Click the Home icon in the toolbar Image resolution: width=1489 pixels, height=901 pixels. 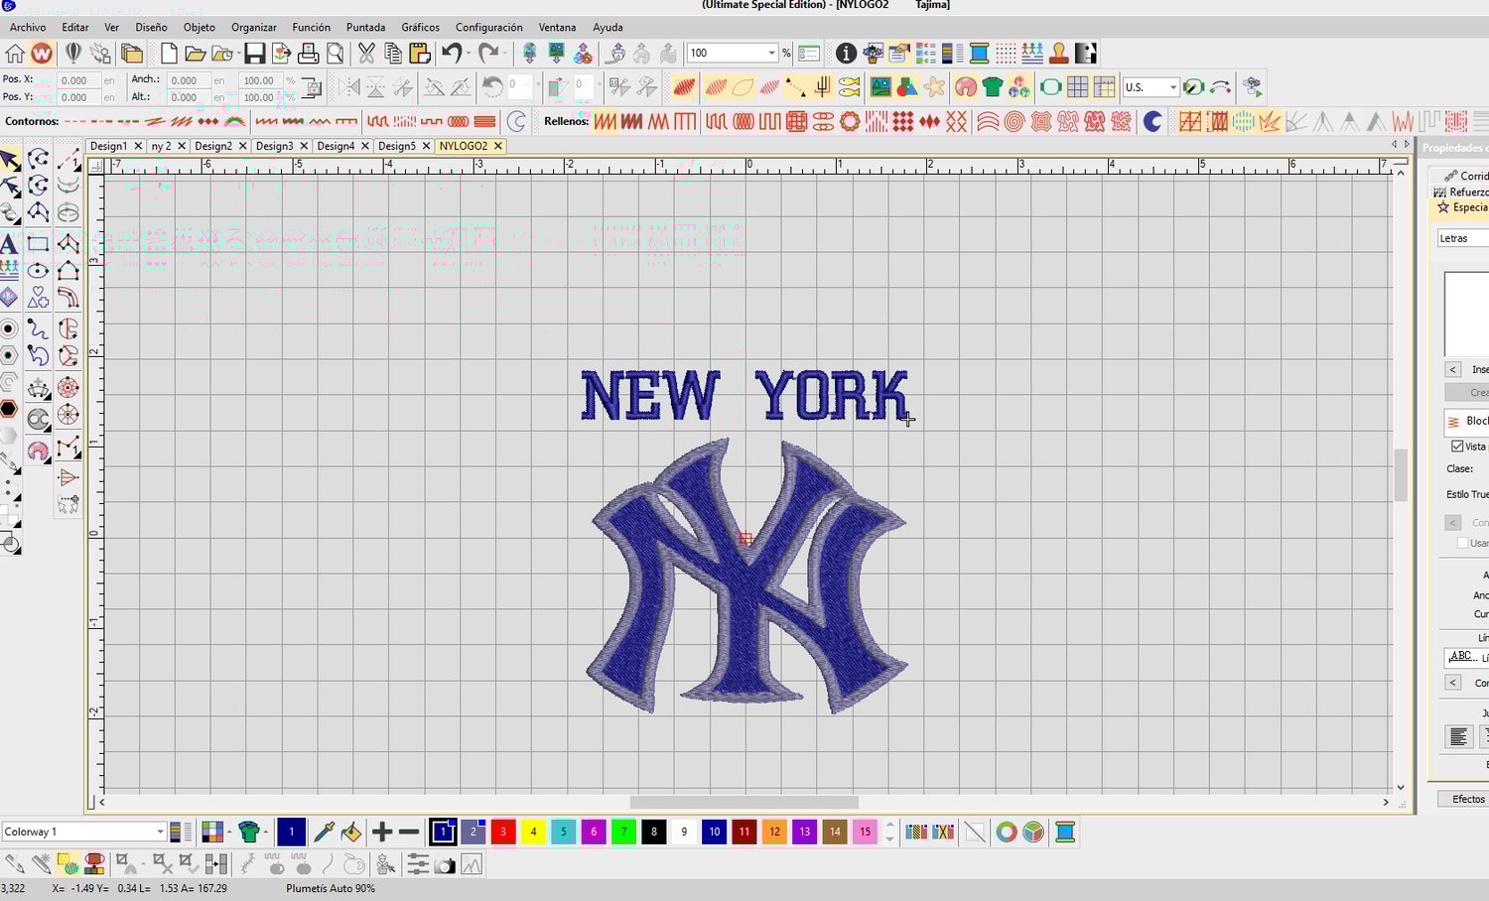pyautogui.click(x=15, y=53)
